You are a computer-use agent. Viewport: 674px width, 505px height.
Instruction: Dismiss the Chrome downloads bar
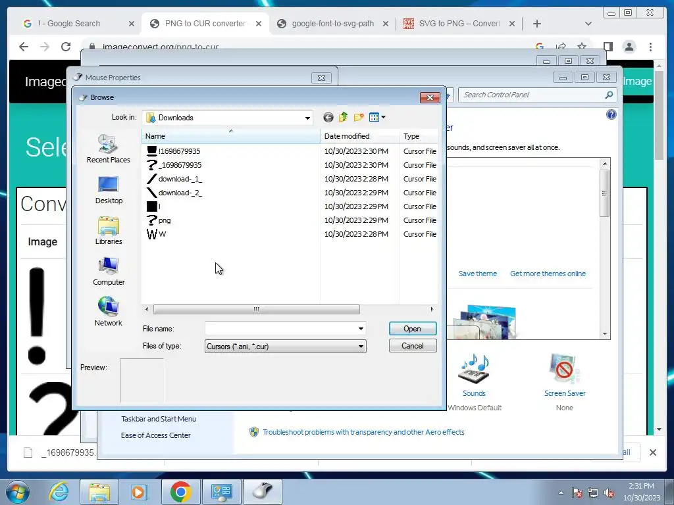tap(652, 452)
